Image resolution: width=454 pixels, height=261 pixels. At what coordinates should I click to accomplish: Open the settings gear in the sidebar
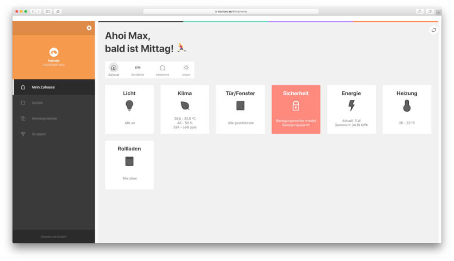pos(89,27)
